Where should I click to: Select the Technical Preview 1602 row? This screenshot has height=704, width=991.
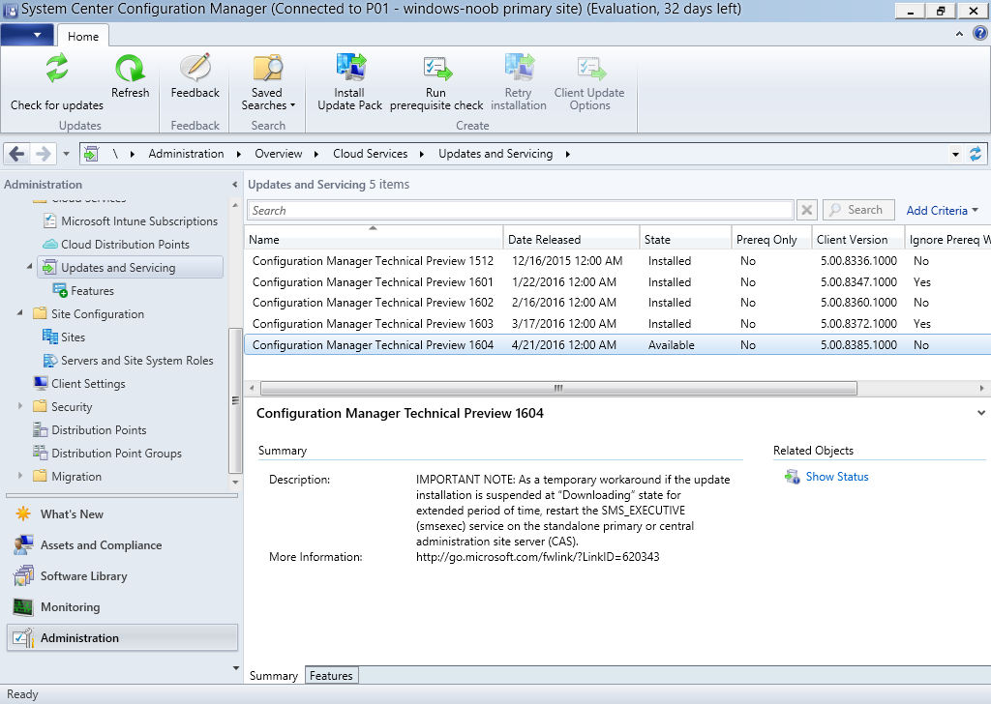(616, 303)
